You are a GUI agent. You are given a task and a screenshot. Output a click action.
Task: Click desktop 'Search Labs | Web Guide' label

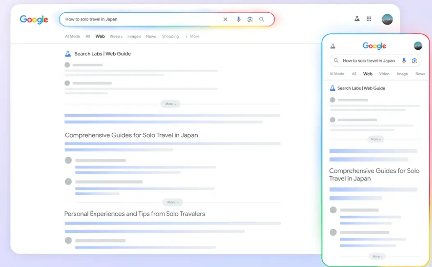point(103,54)
